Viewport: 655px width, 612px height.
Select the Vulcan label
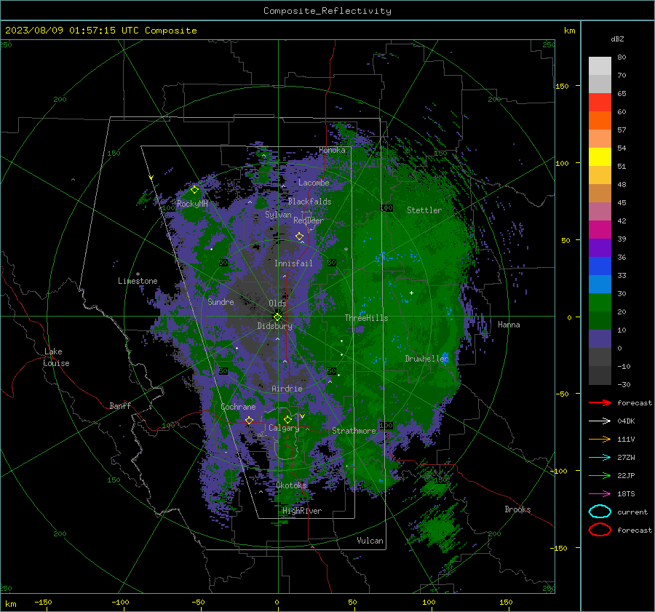coord(370,541)
